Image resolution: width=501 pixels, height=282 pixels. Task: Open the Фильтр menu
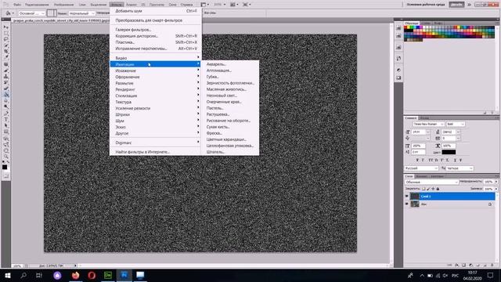click(117, 5)
